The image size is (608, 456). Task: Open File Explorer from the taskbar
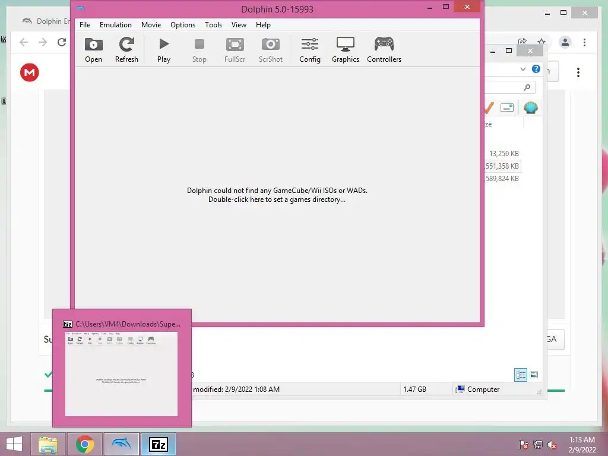coord(47,444)
